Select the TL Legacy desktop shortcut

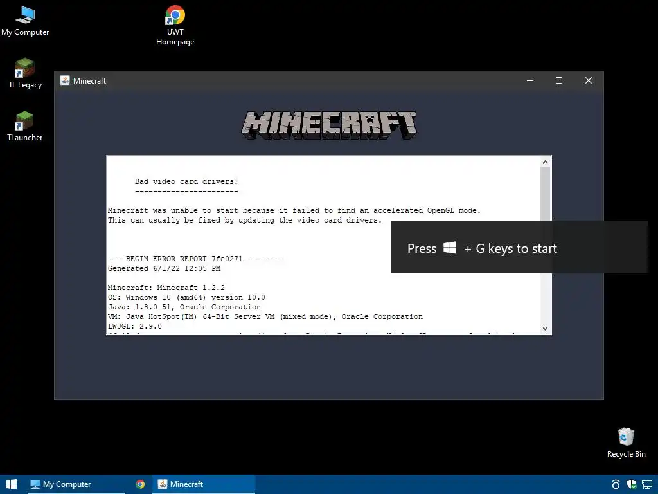pos(25,73)
